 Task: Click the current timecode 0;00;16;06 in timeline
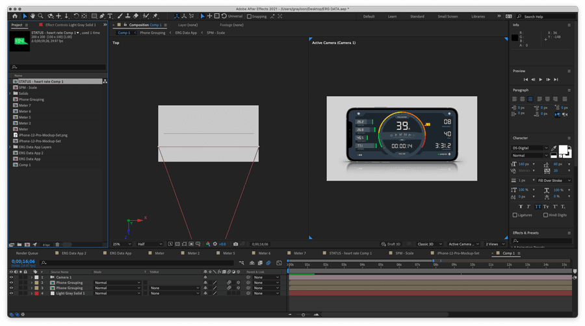(23, 261)
